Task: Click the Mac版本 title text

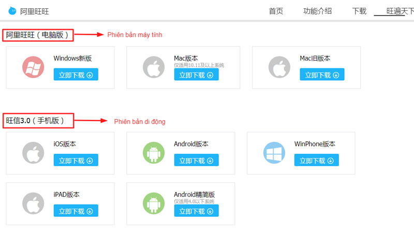Action: click(x=186, y=58)
